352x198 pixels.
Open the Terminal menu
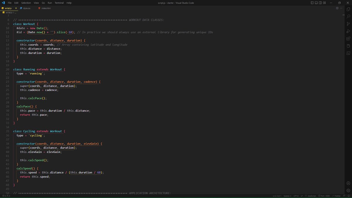[59, 3]
